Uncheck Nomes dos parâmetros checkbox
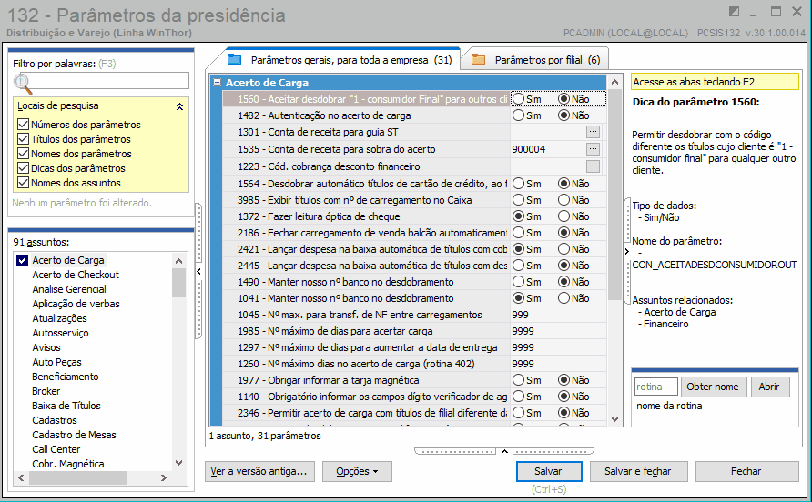This screenshot has width=812, height=502. click(x=23, y=153)
